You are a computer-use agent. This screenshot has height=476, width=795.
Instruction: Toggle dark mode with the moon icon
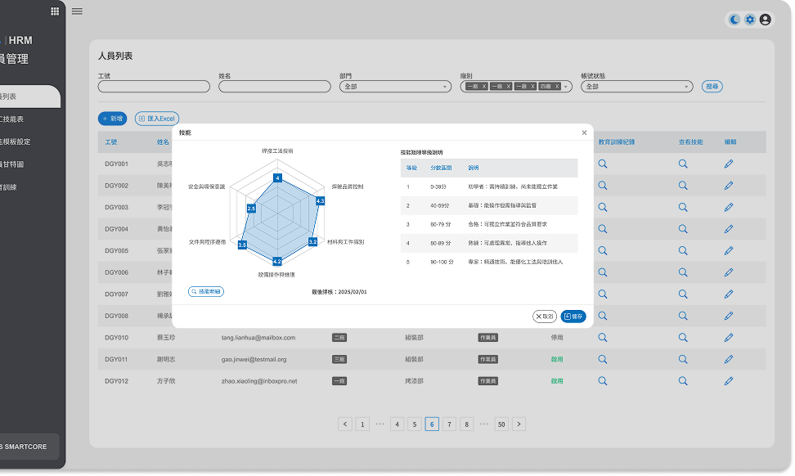pos(734,20)
